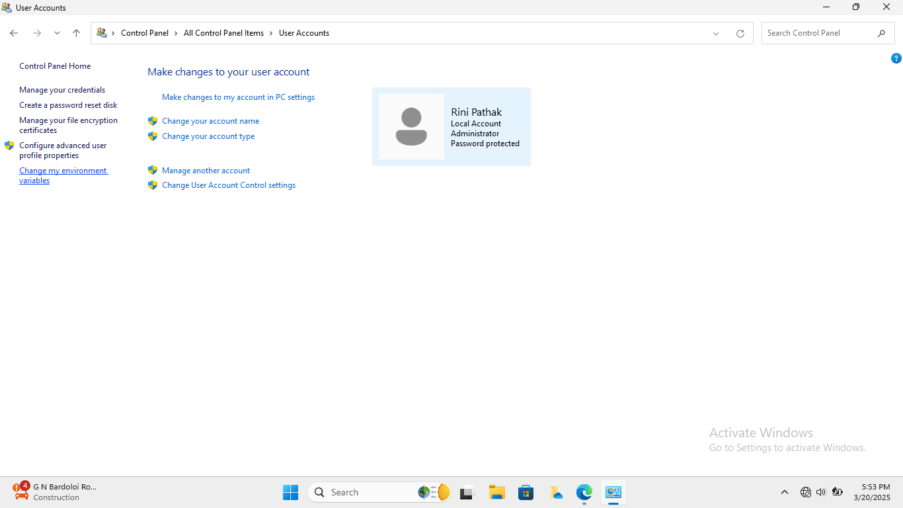Select All Control Panel Items breadcrumb

(223, 33)
